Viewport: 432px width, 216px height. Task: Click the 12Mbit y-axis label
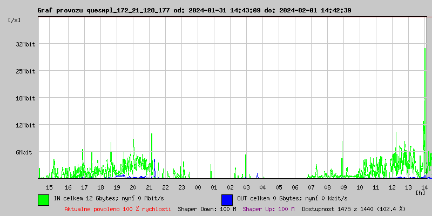click(25, 125)
